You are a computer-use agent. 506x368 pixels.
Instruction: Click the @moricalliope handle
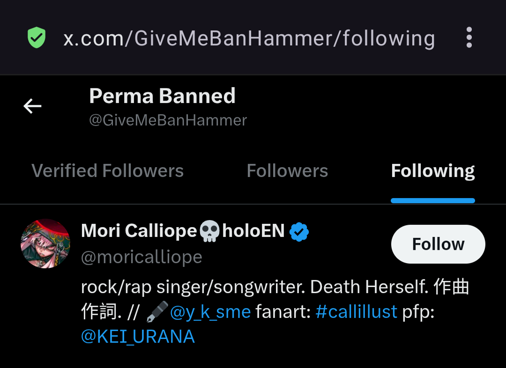tap(141, 257)
